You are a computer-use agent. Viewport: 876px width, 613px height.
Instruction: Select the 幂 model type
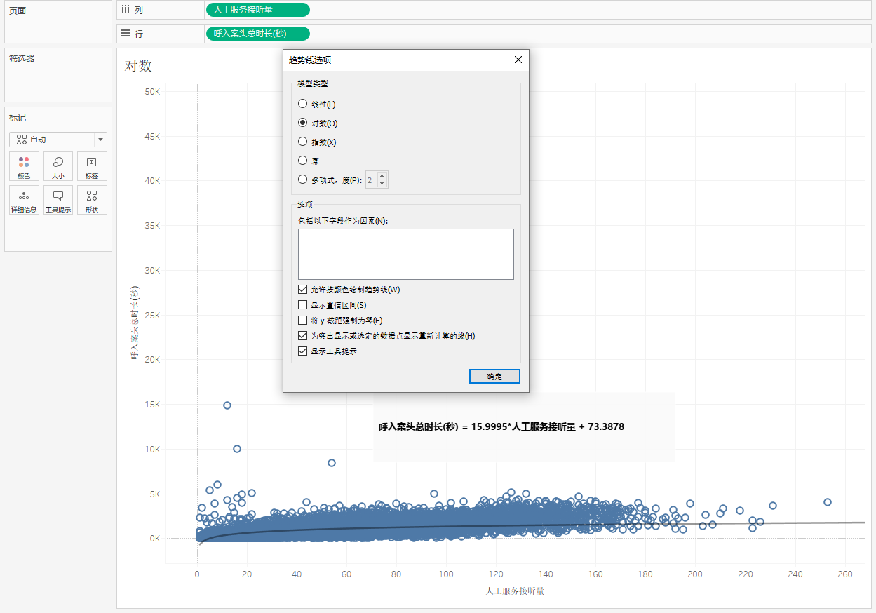302,161
